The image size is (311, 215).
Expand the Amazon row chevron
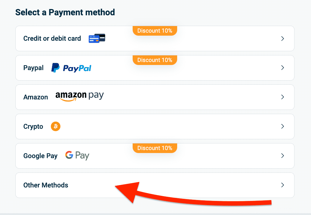[282, 97]
